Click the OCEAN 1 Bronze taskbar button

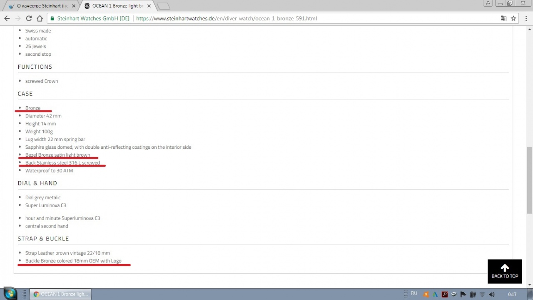[61, 294]
